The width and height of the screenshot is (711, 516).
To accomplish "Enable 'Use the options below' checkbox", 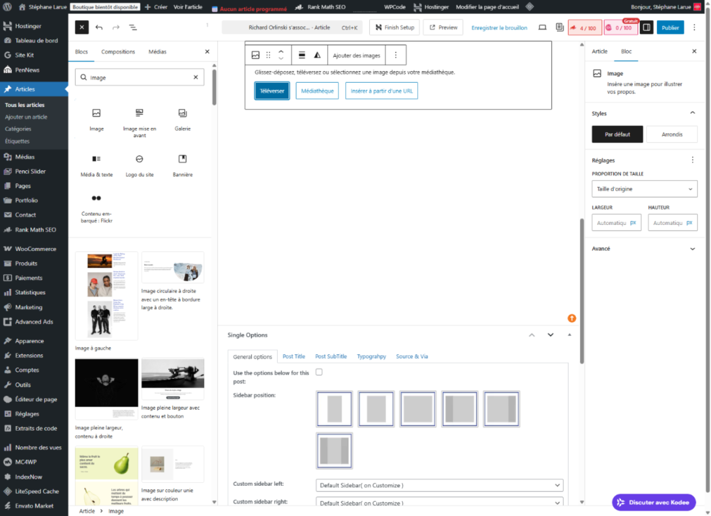I will coord(319,372).
